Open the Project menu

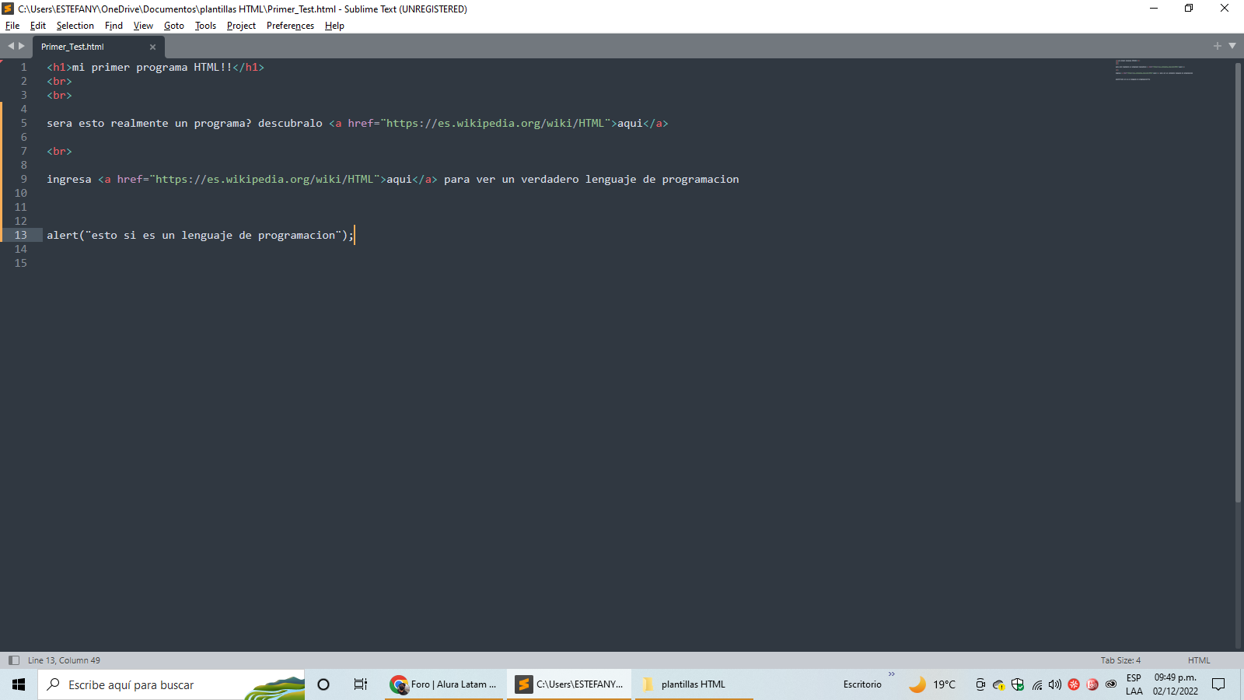(241, 26)
